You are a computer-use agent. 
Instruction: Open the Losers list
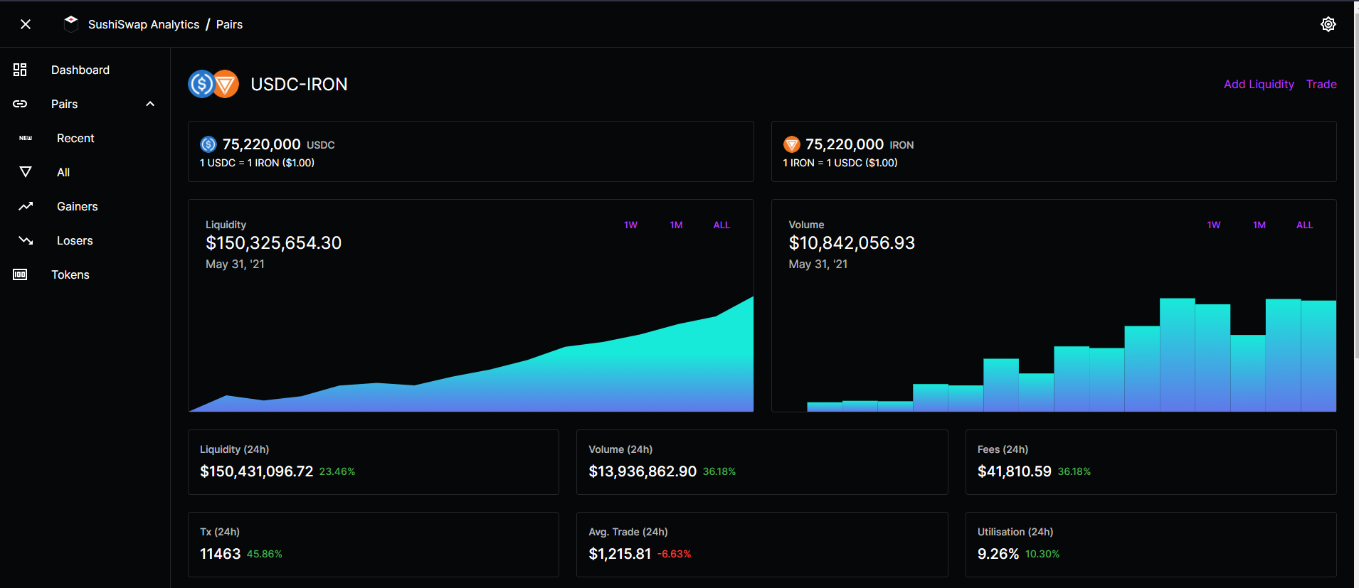(x=75, y=240)
